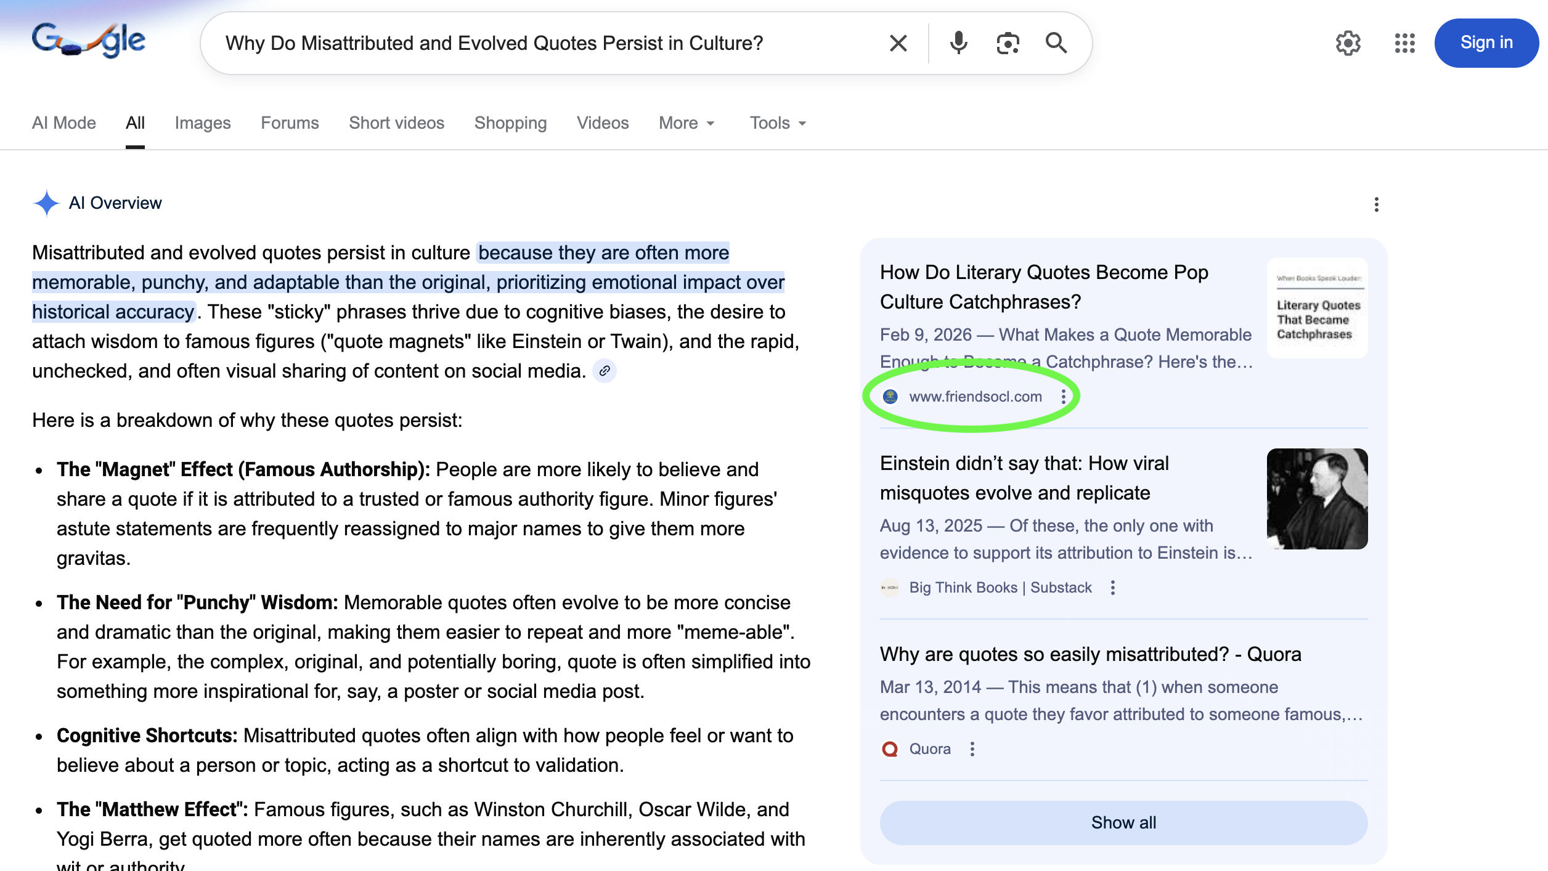Click the friendsocl.com site favicon

pos(890,397)
